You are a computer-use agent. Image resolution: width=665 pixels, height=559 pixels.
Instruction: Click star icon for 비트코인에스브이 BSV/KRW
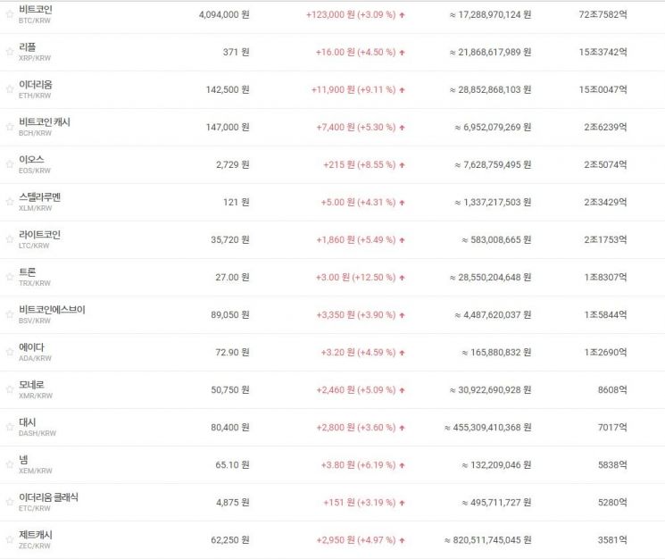[9, 314]
